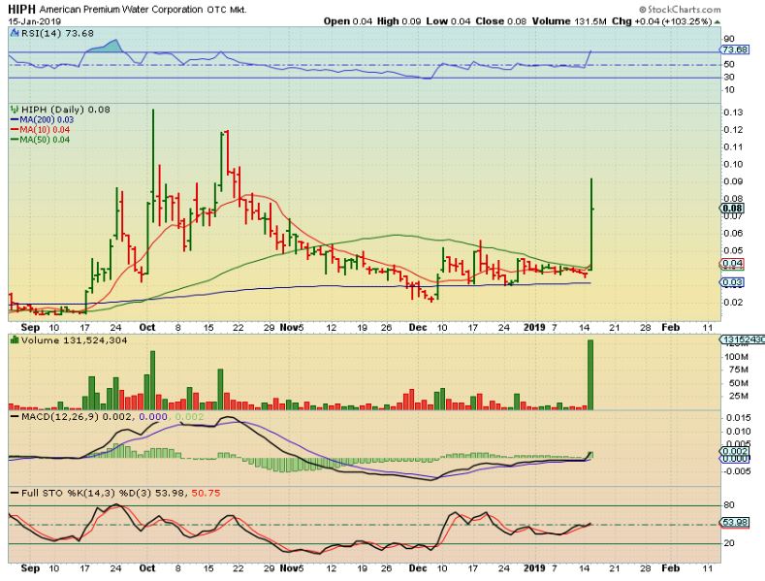Click the 73.68 RSI value tag
The image size is (765, 581).
[x=735, y=49]
